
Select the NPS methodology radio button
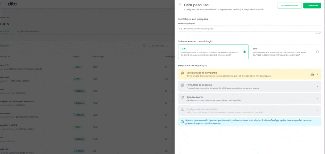point(317,52)
